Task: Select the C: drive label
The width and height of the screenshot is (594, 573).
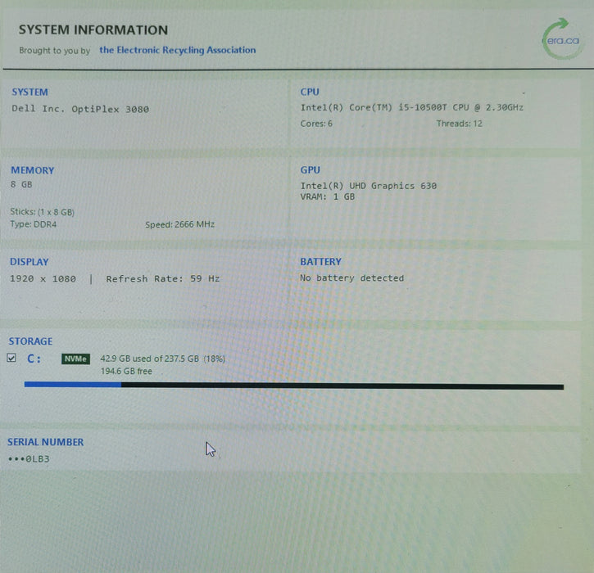Action: coord(34,359)
